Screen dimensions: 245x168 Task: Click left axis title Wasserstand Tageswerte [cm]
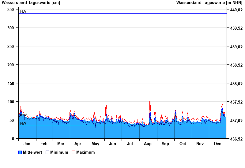31,3
